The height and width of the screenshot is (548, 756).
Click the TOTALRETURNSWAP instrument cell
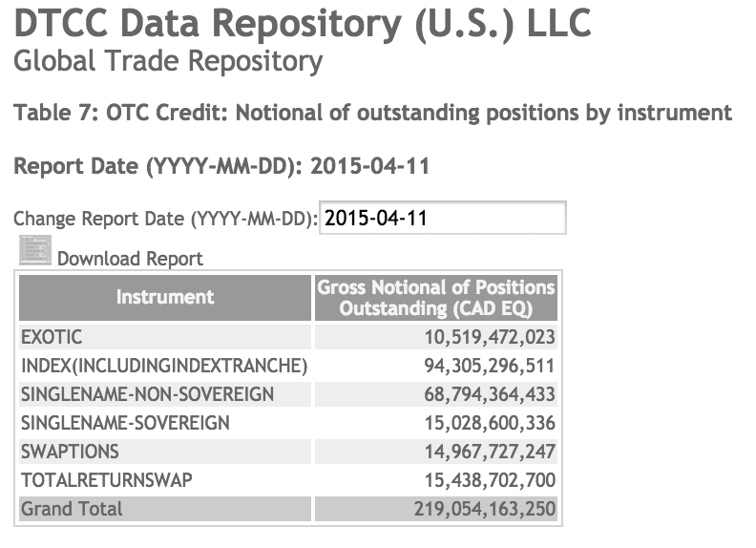click(x=165, y=480)
